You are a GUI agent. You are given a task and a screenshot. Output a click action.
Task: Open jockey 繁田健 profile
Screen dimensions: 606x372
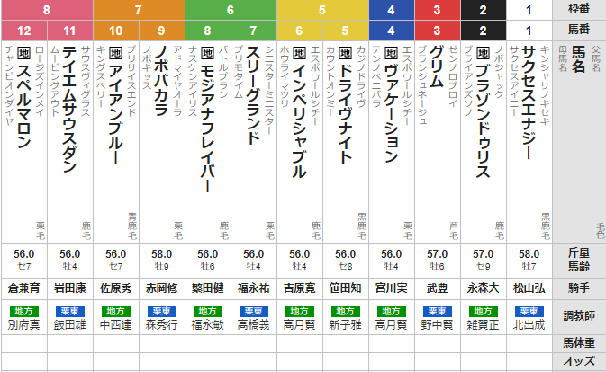click(x=207, y=288)
